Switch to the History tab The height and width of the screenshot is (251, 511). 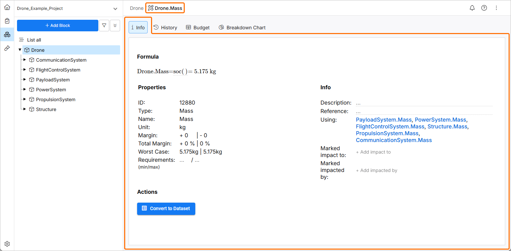[x=165, y=28]
